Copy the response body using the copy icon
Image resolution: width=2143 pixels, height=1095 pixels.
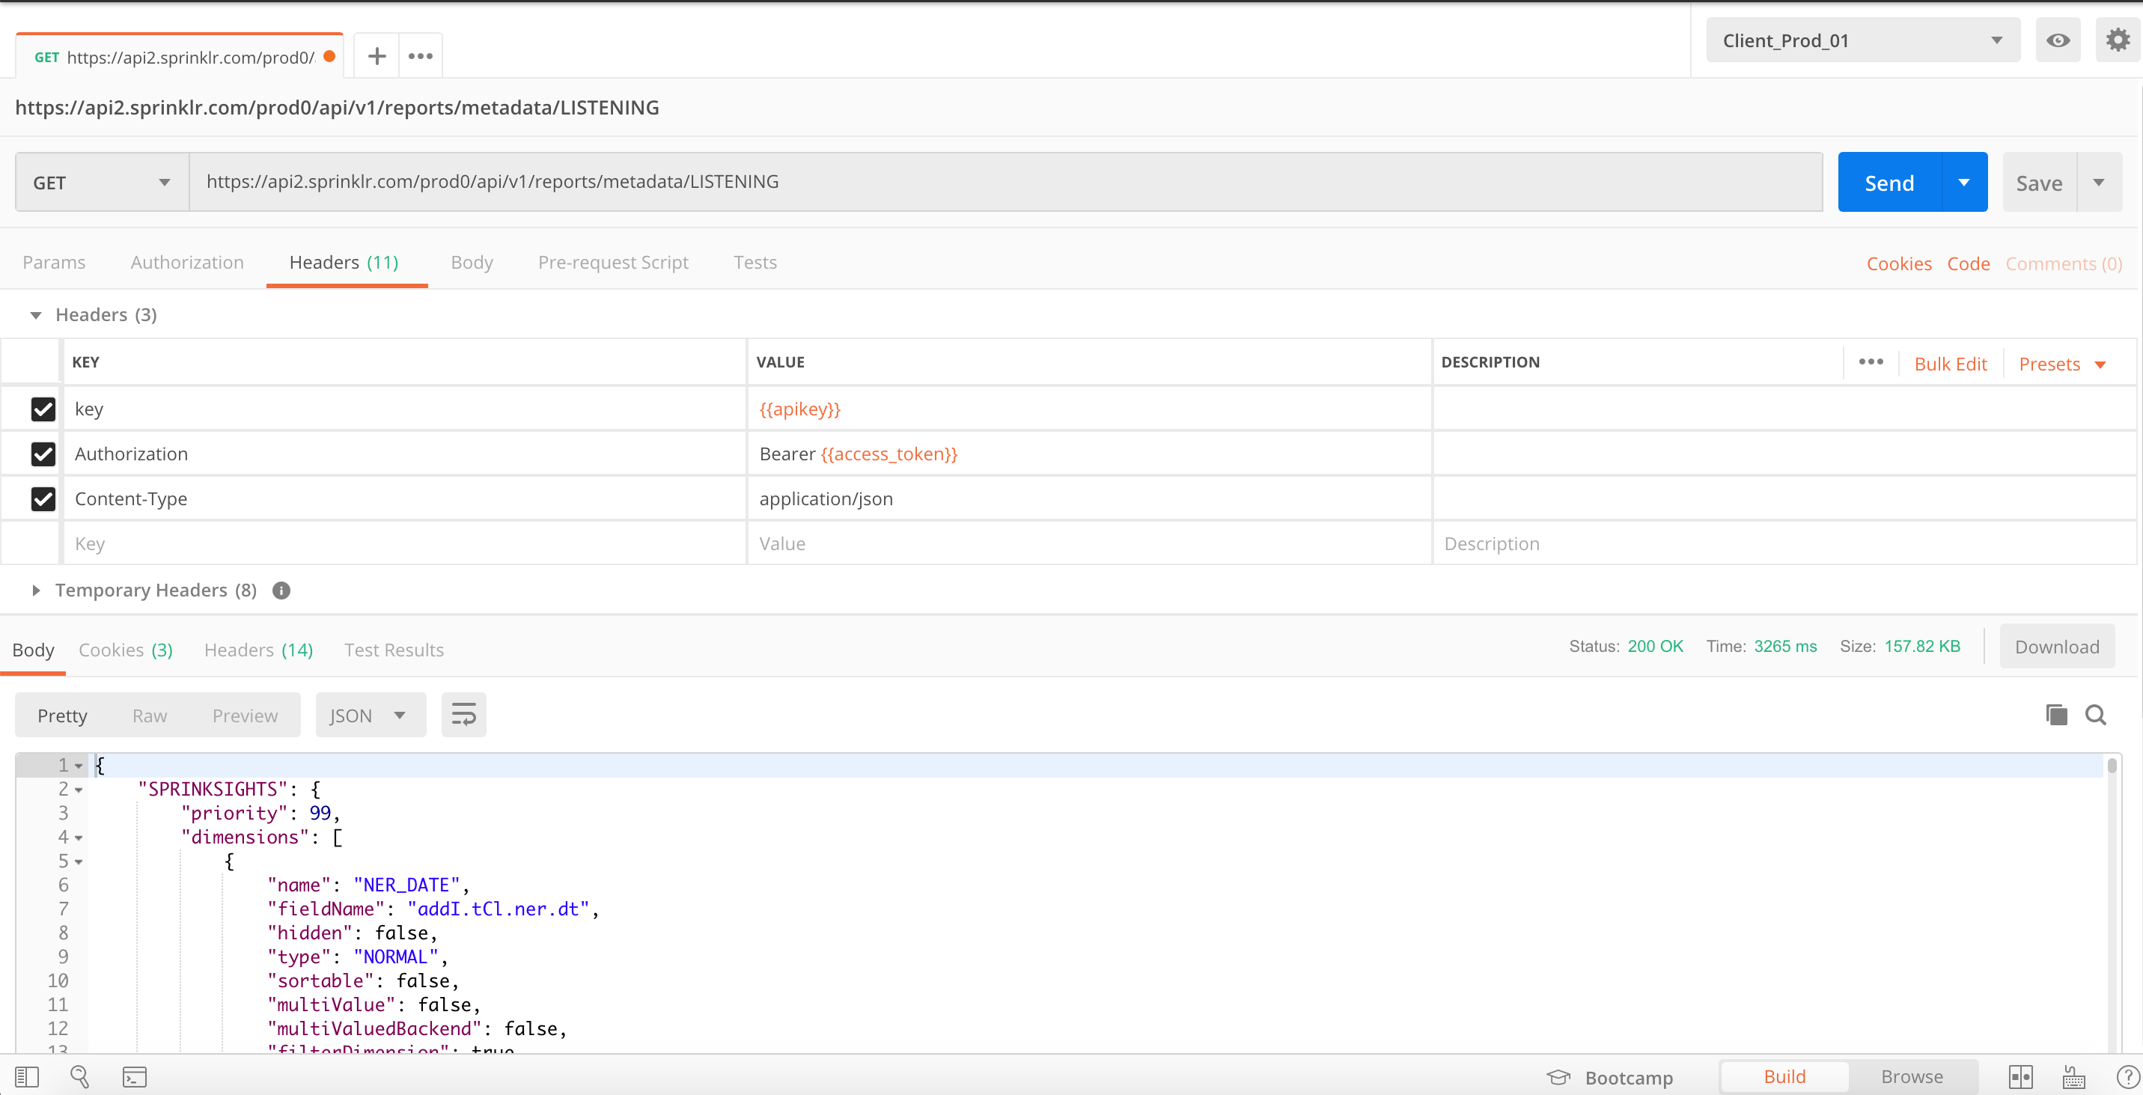click(2055, 714)
